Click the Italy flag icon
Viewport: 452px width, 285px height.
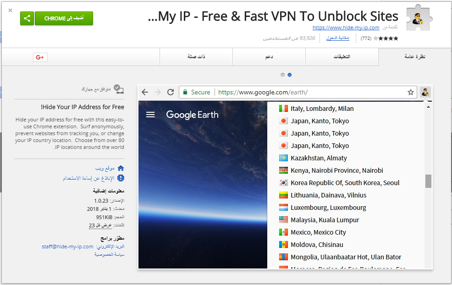point(283,109)
